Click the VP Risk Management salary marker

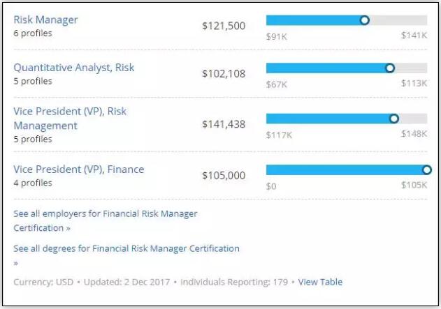coord(393,119)
